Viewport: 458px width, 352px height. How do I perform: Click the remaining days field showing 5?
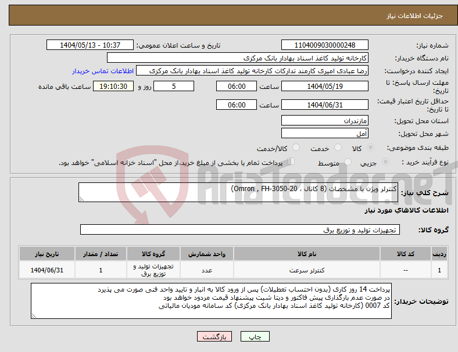(174, 87)
